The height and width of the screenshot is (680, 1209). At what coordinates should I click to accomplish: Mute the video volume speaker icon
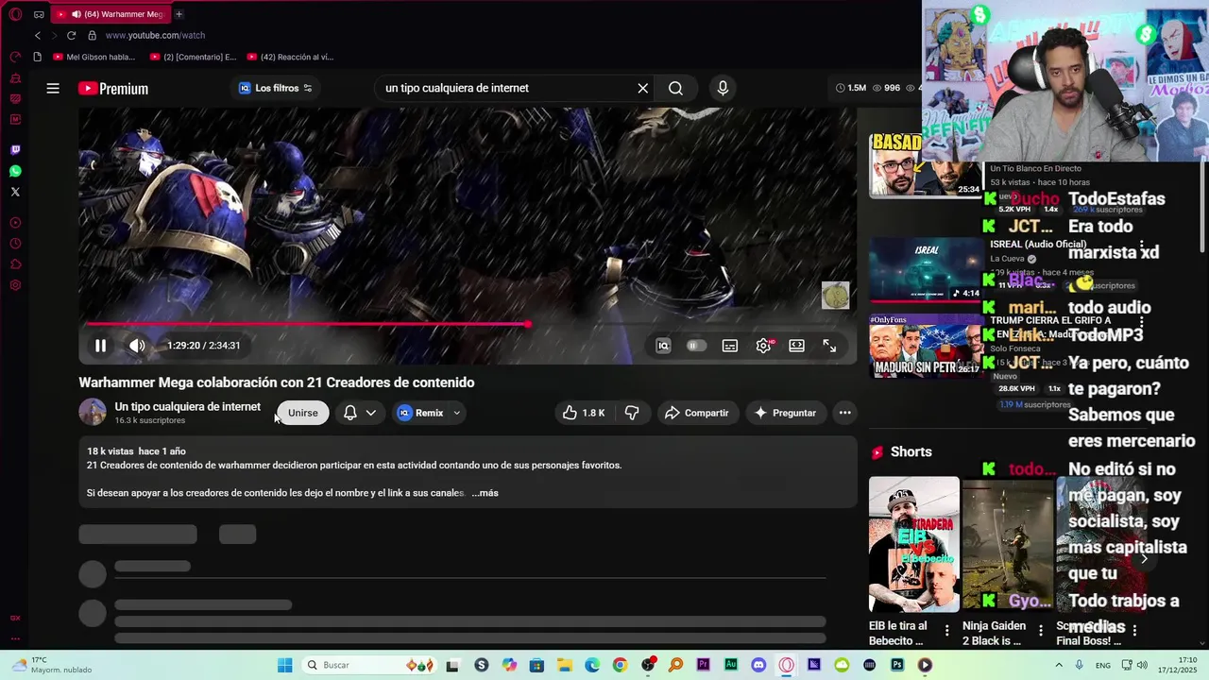(x=137, y=346)
